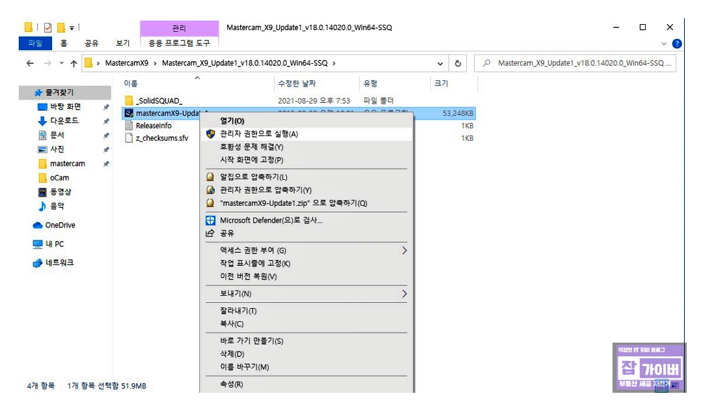Compress to mastercamX9-Update1.zip menu entry
Image resolution: width=703 pixels, height=411 pixels.
tap(306, 203)
